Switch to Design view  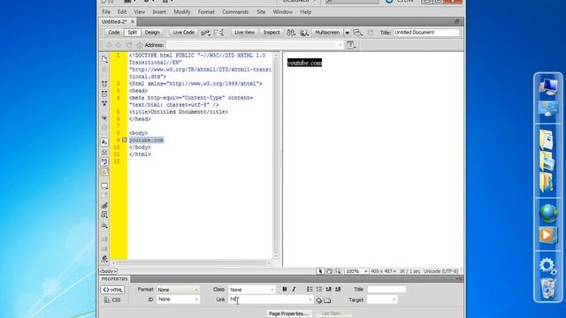coord(152,33)
